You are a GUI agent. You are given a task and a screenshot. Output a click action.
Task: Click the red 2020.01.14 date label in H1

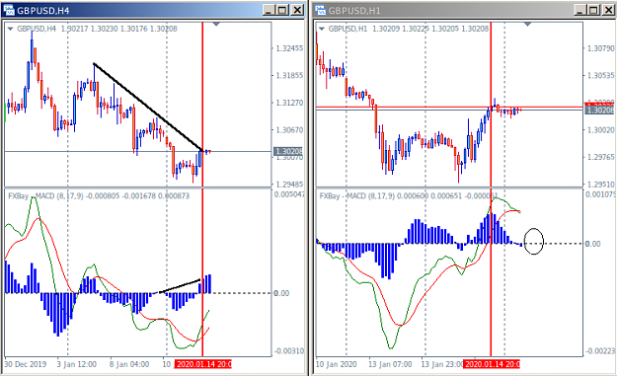point(491,364)
